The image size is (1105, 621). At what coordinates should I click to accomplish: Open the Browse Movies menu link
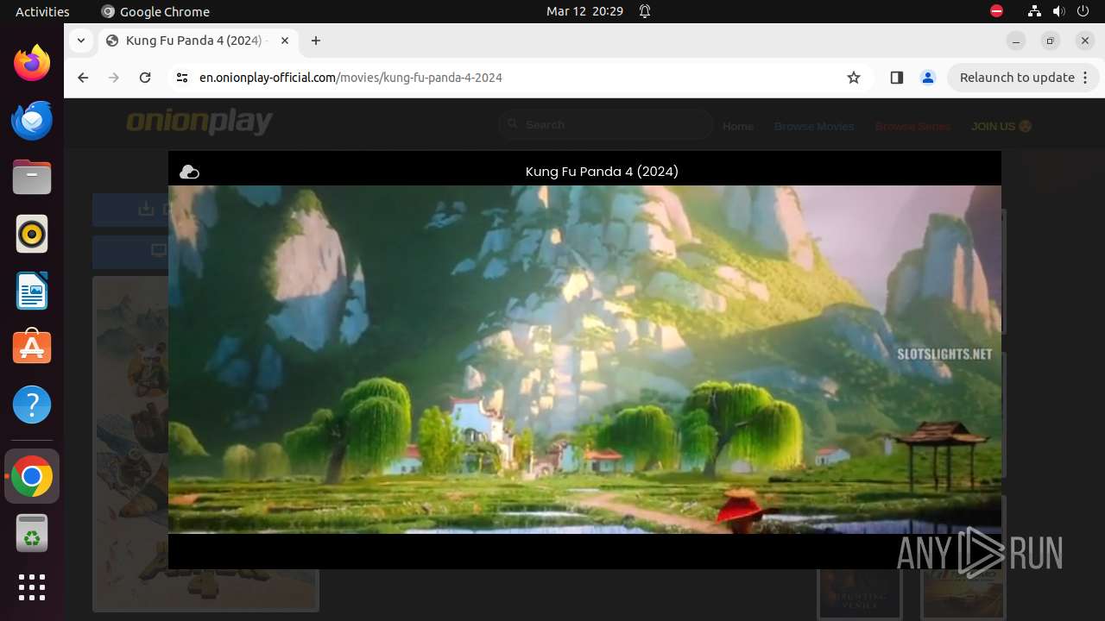pos(814,126)
